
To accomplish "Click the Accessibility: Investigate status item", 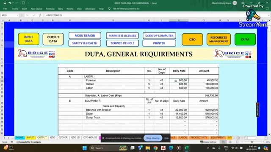I will pyautogui.click(x=29, y=142).
